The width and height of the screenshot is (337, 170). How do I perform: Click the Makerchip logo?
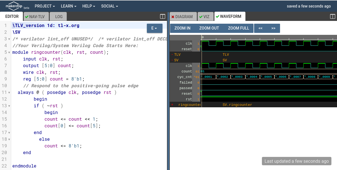tap(14, 6)
